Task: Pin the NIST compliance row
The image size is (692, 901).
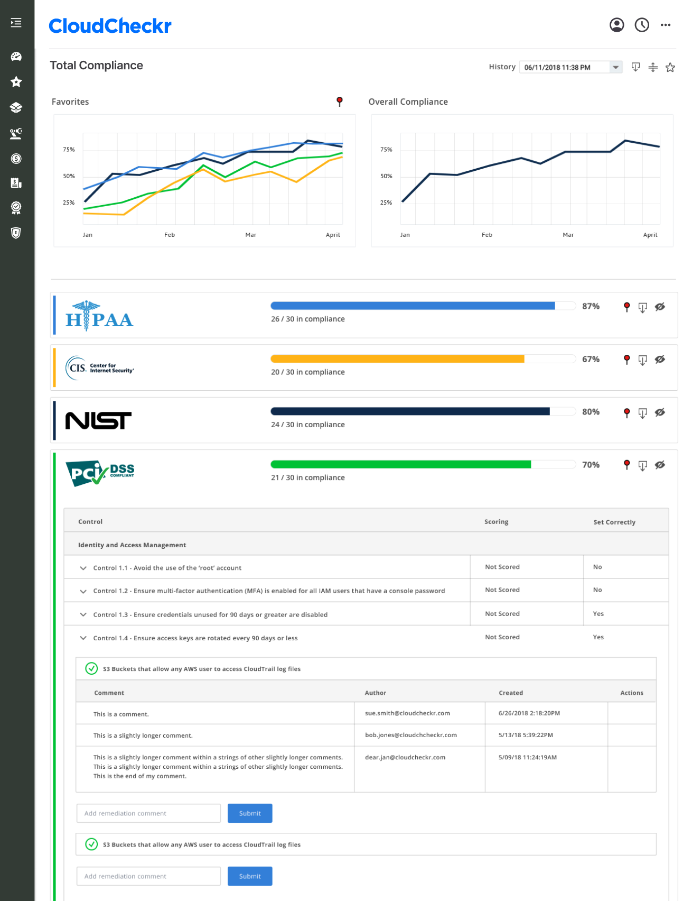Action: [x=626, y=413]
